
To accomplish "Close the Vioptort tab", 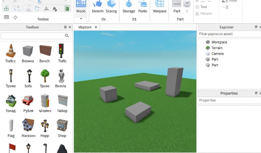I will [96, 27].
